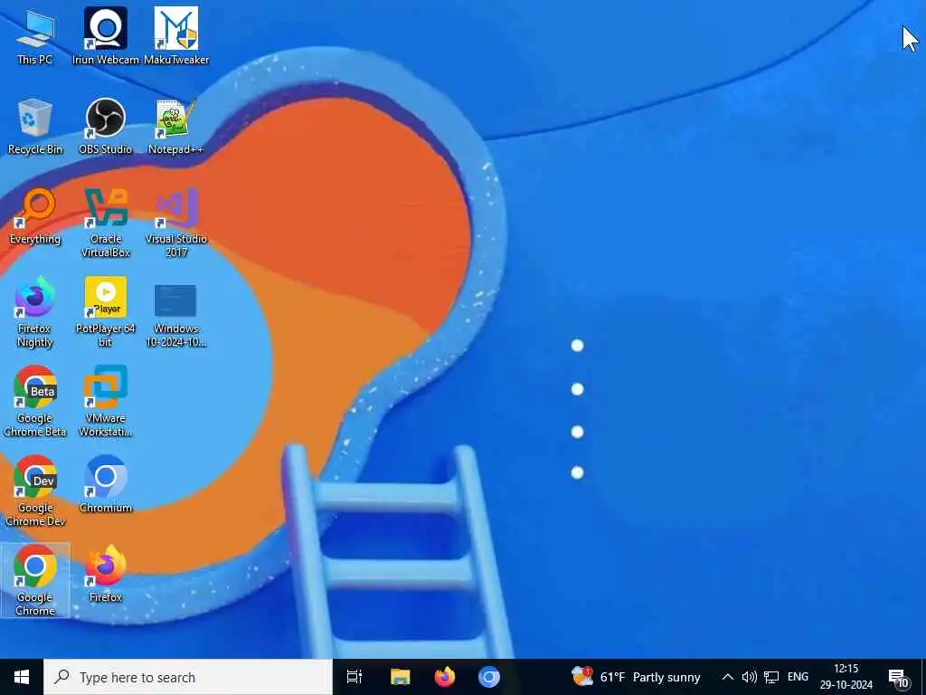The width and height of the screenshot is (926, 695).
Task: Select the OBS Studio shortcut
Action: point(105,127)
